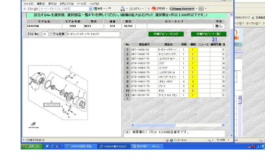Select row number 1 in the parts list
The width and height of the screenshot is (265, 159).
[x=127, y=50]
